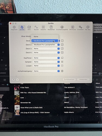Open the My djay account pane
Screen dimensions: 102x136
(x=88, y=28)
